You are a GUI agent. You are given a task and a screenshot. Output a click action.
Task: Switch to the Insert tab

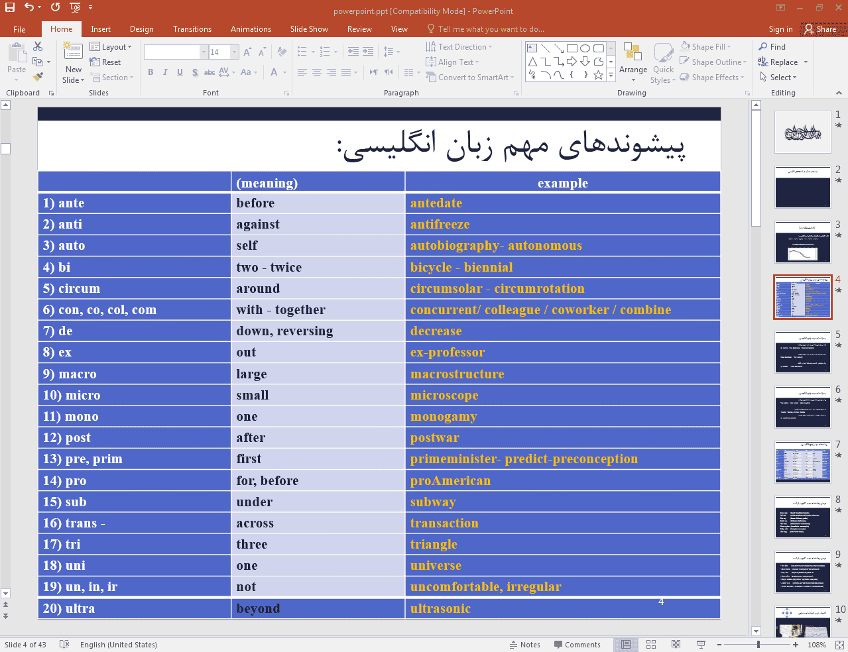click(101, 29)
